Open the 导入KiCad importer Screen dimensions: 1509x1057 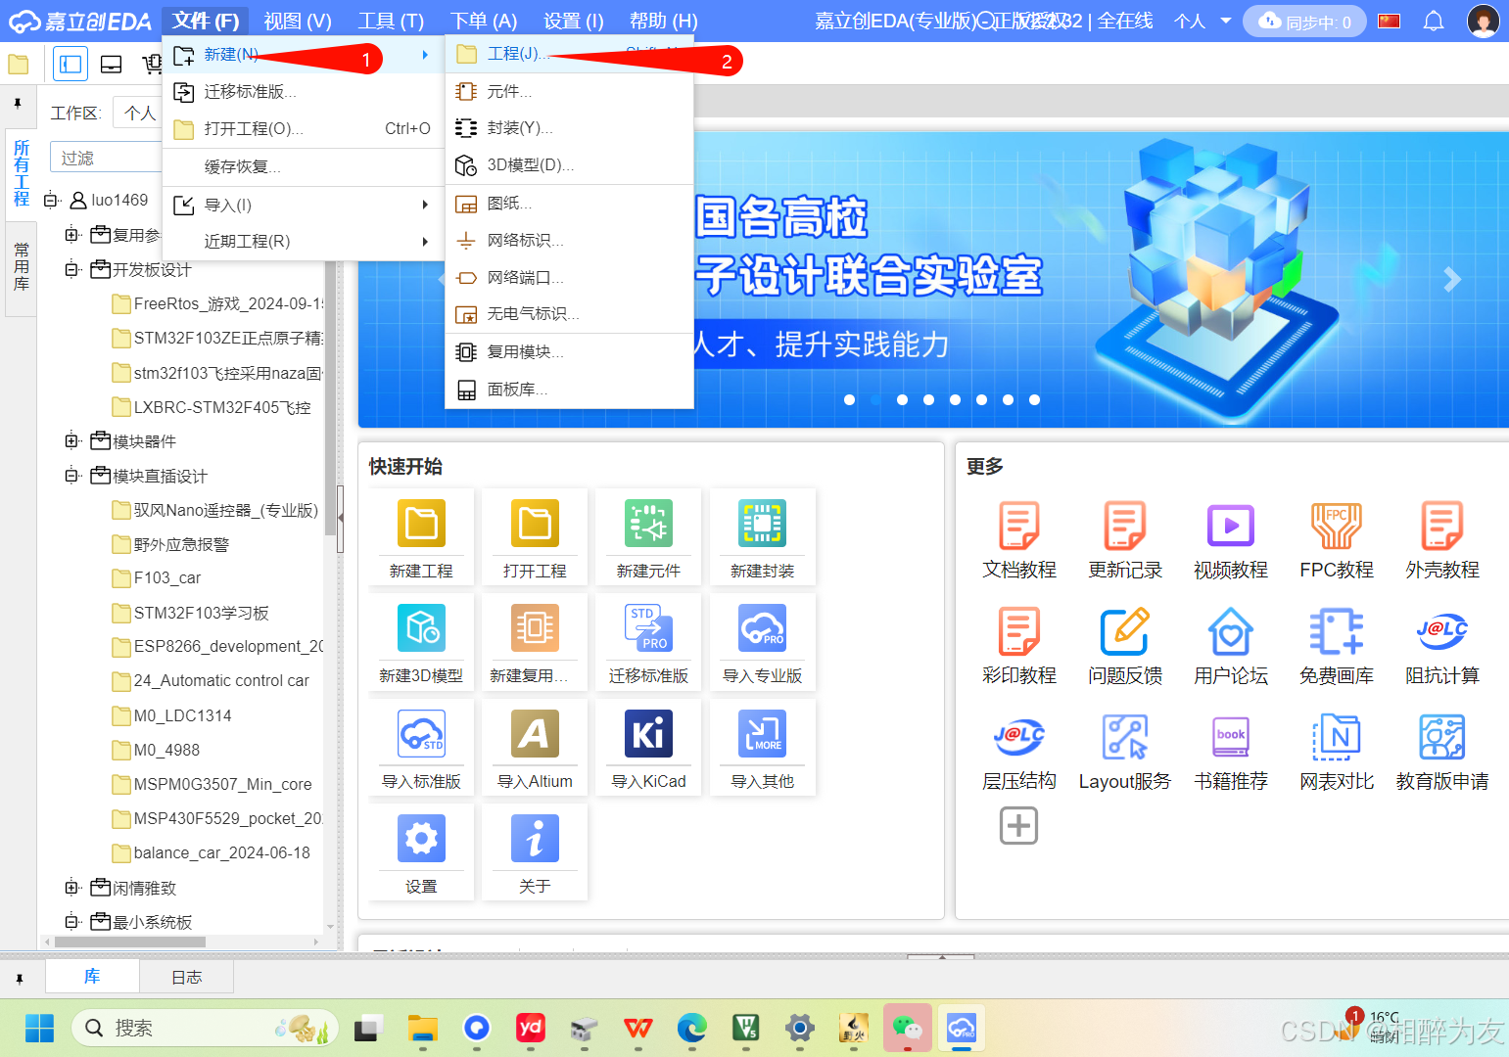(647, 748)
